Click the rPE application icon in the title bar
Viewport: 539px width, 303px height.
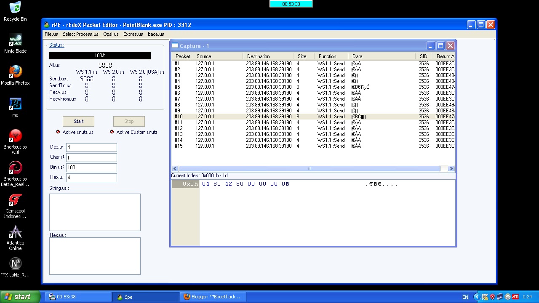(46, 25)
